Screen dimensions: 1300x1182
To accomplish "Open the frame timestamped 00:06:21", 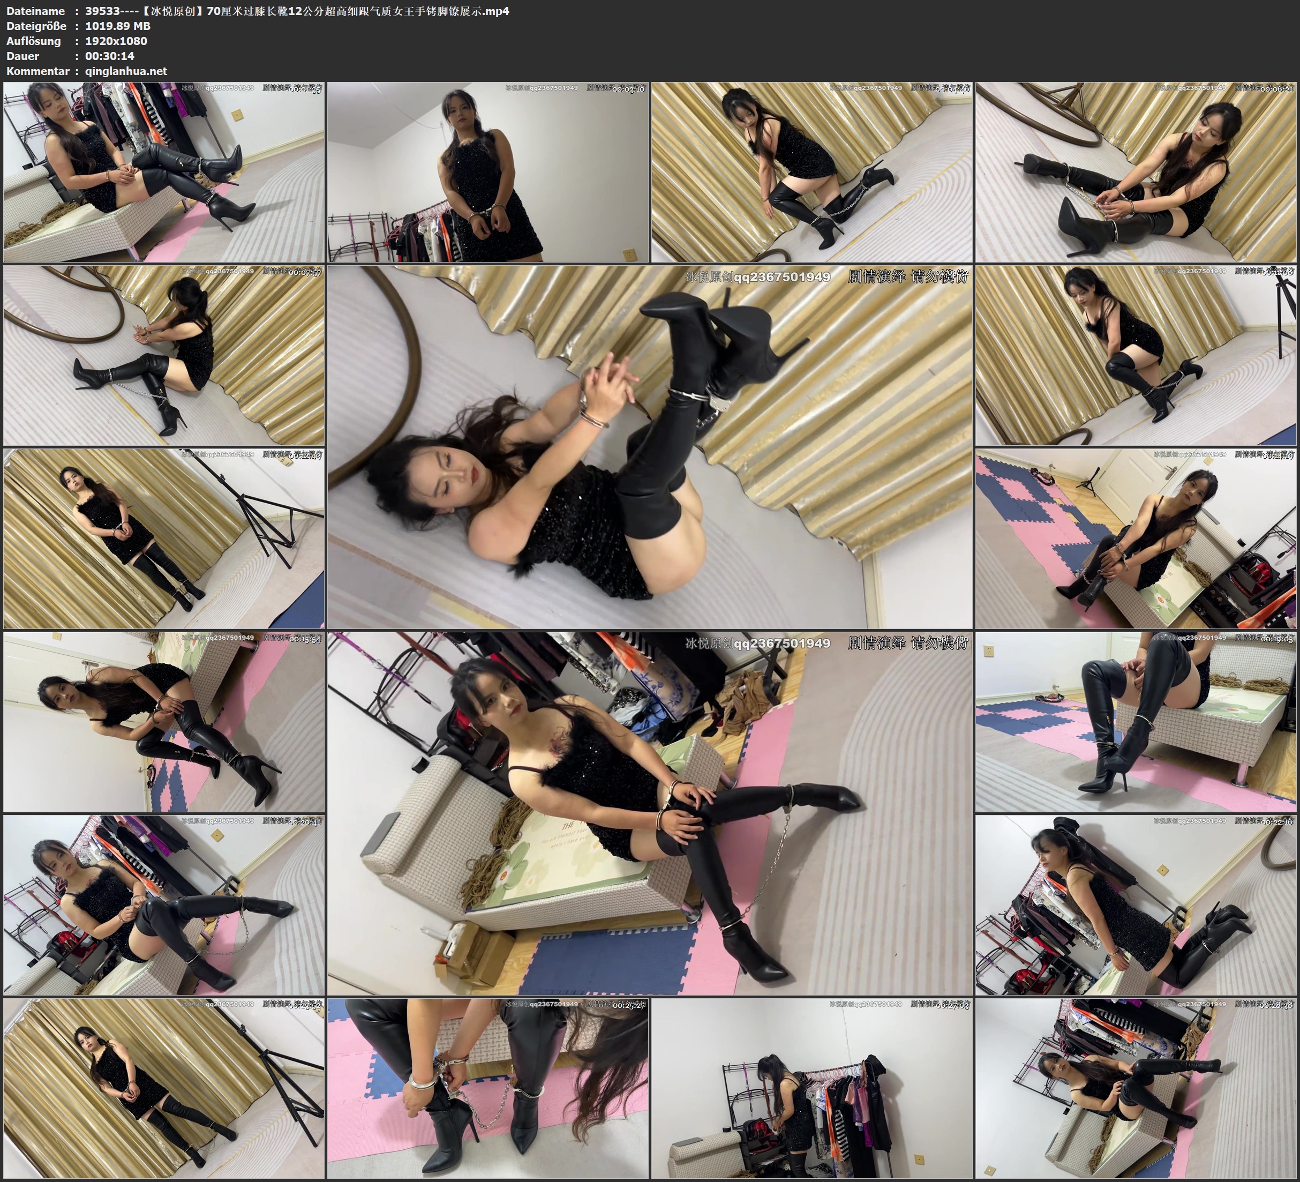I will pyautogui.click(x=1135, y=171).
